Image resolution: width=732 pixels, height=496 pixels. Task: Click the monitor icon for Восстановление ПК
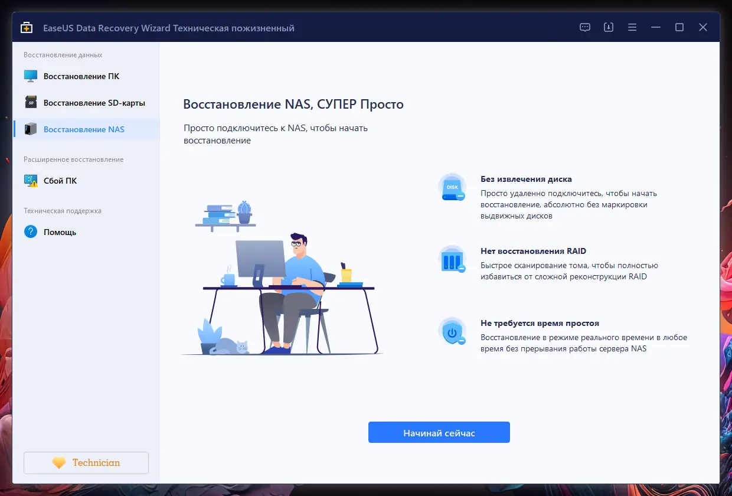click(x=31, y=76)
